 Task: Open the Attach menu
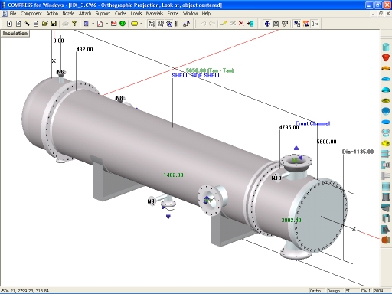85,14
